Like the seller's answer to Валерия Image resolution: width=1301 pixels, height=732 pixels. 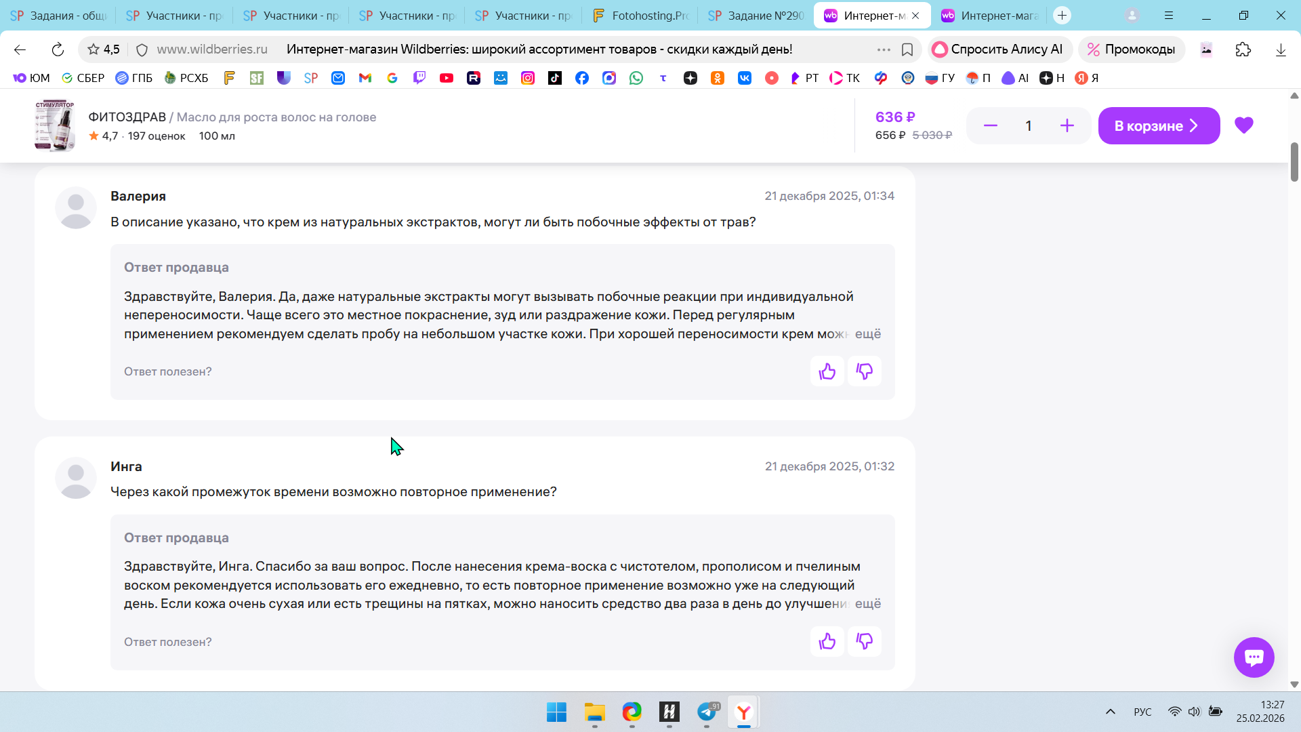827,371
